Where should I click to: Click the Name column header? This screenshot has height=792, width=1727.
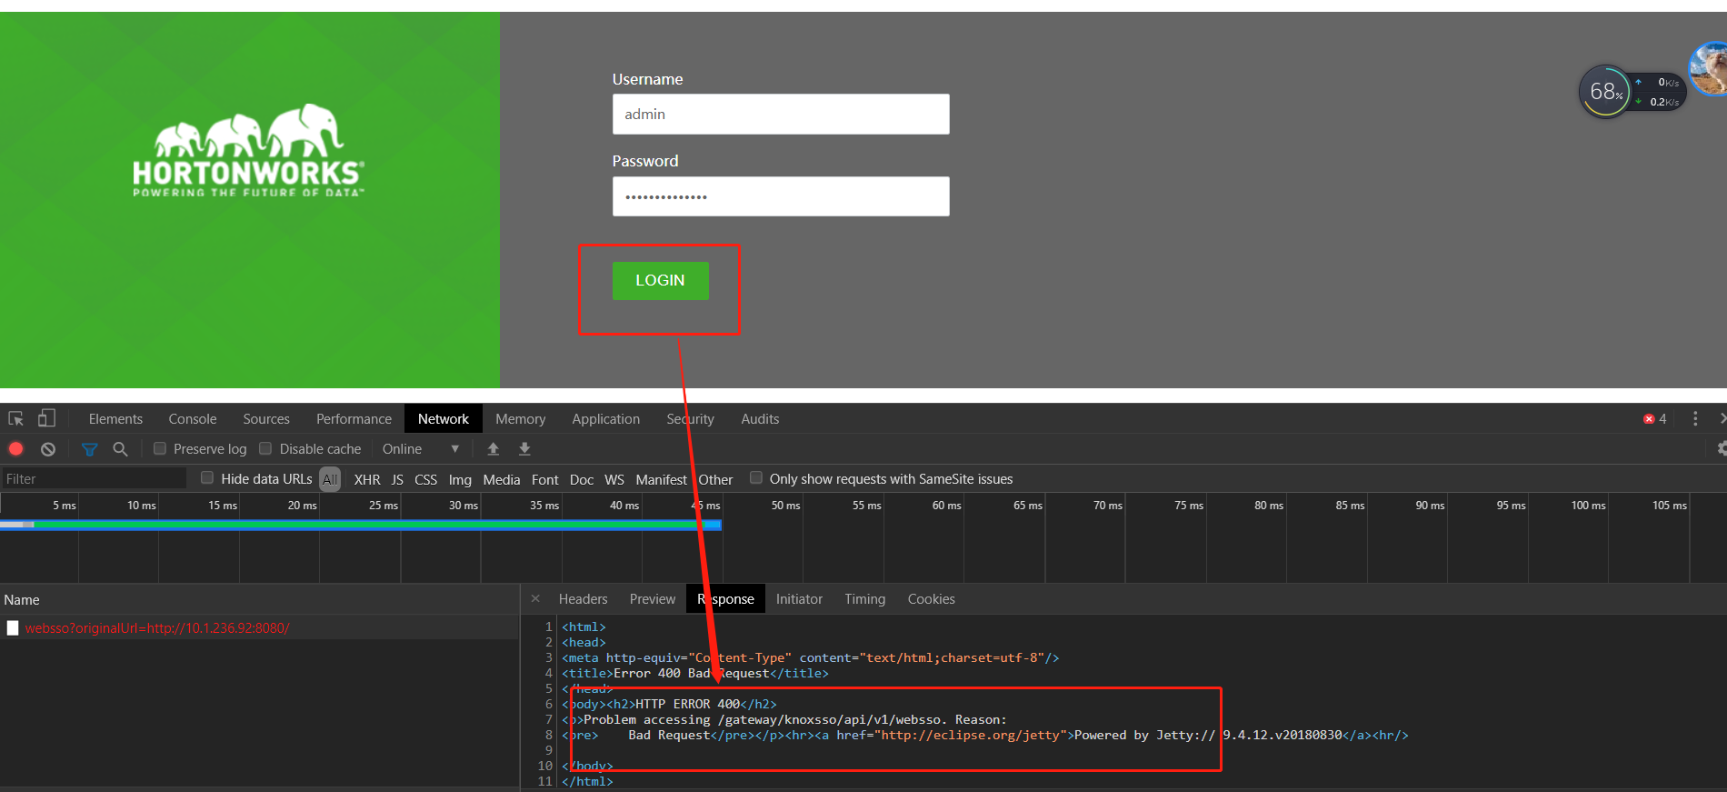coord(22,599)
